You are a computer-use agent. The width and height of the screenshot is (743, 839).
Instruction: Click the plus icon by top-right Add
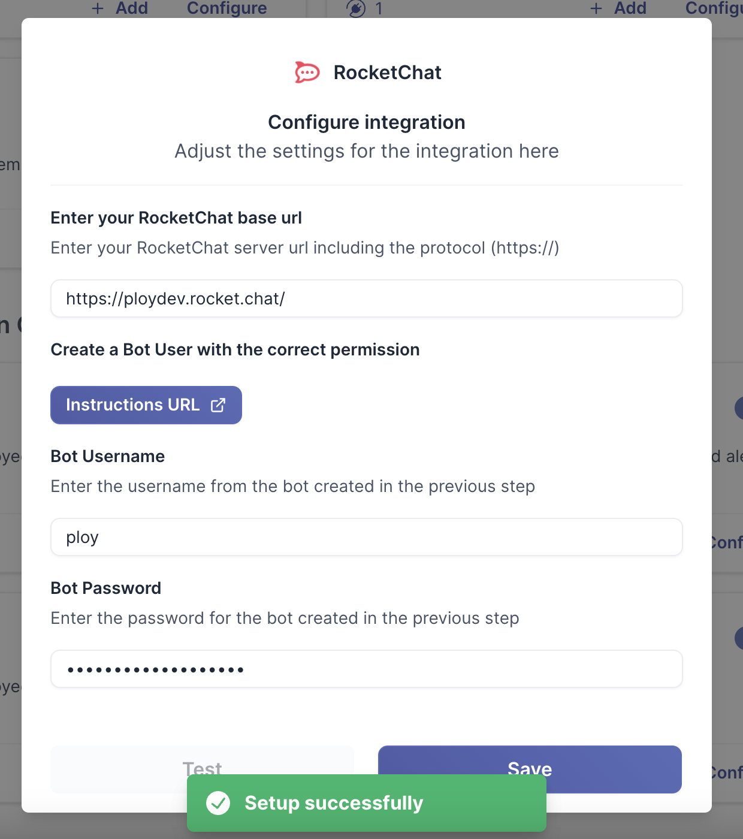tap(596, 8)
